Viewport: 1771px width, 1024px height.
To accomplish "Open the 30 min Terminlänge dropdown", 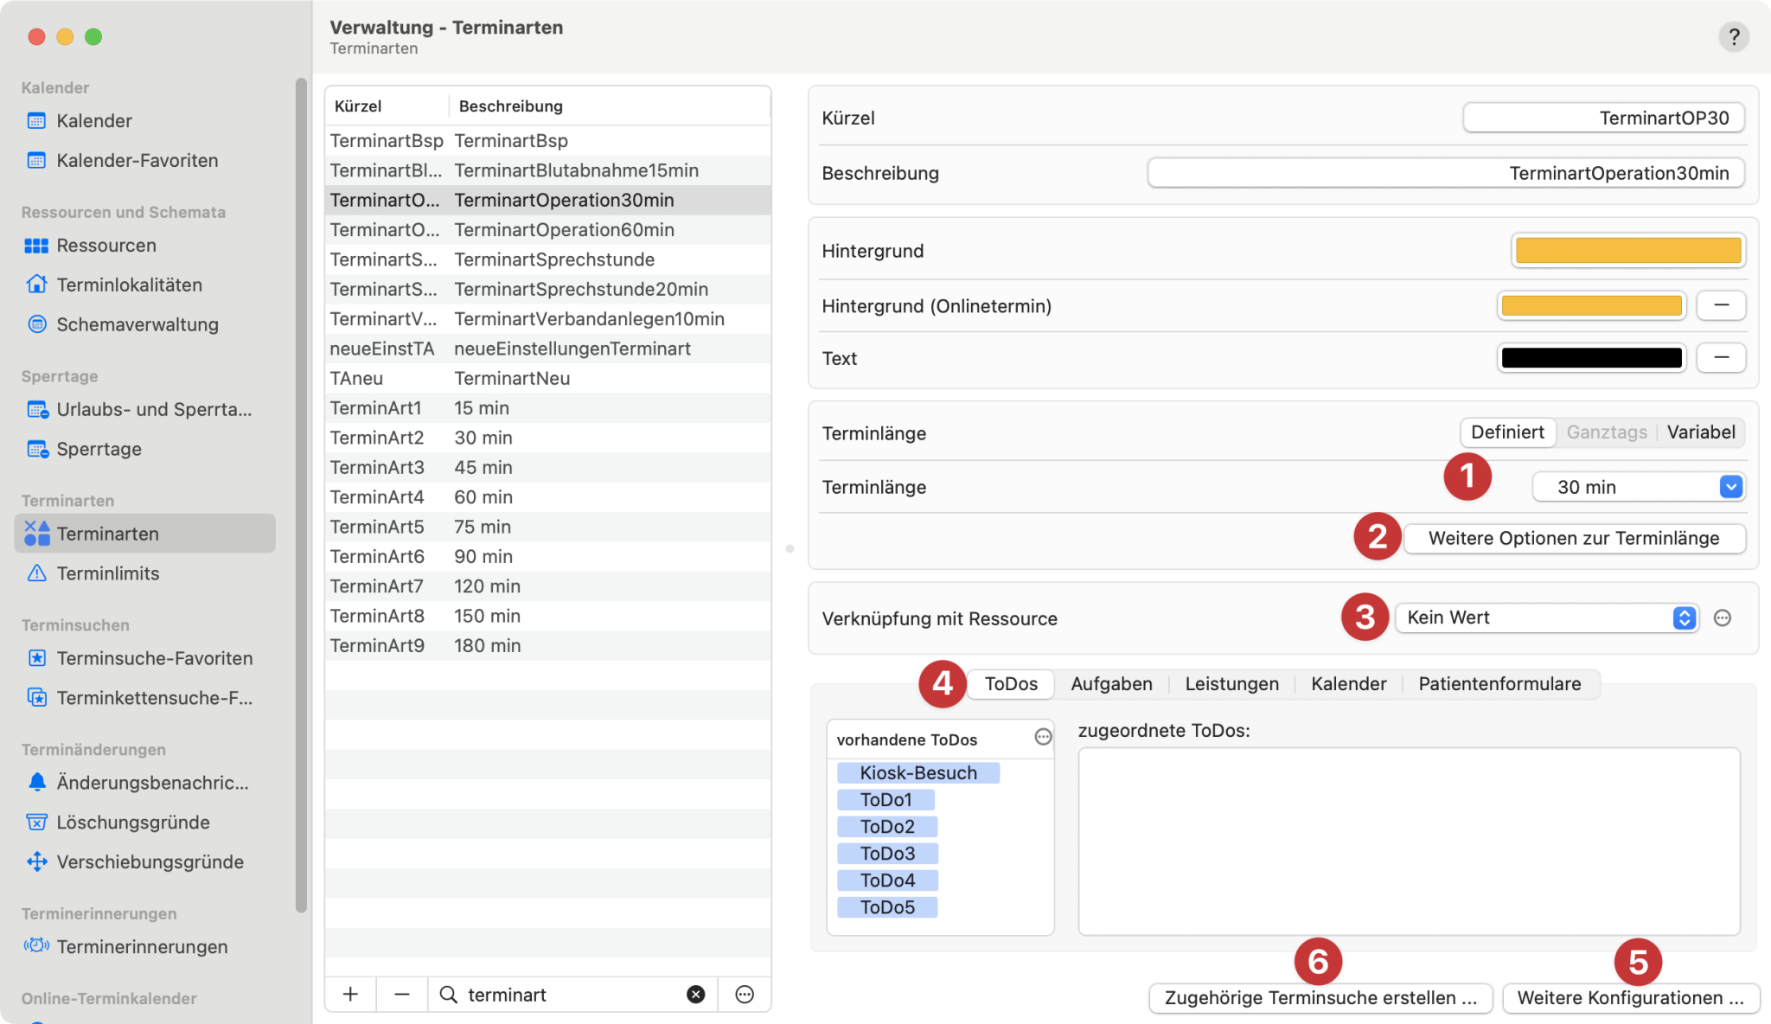I will click(x=1638, y=487).
